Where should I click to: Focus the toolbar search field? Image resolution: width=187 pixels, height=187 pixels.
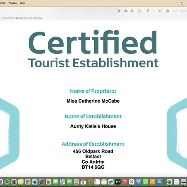point(184,11)
